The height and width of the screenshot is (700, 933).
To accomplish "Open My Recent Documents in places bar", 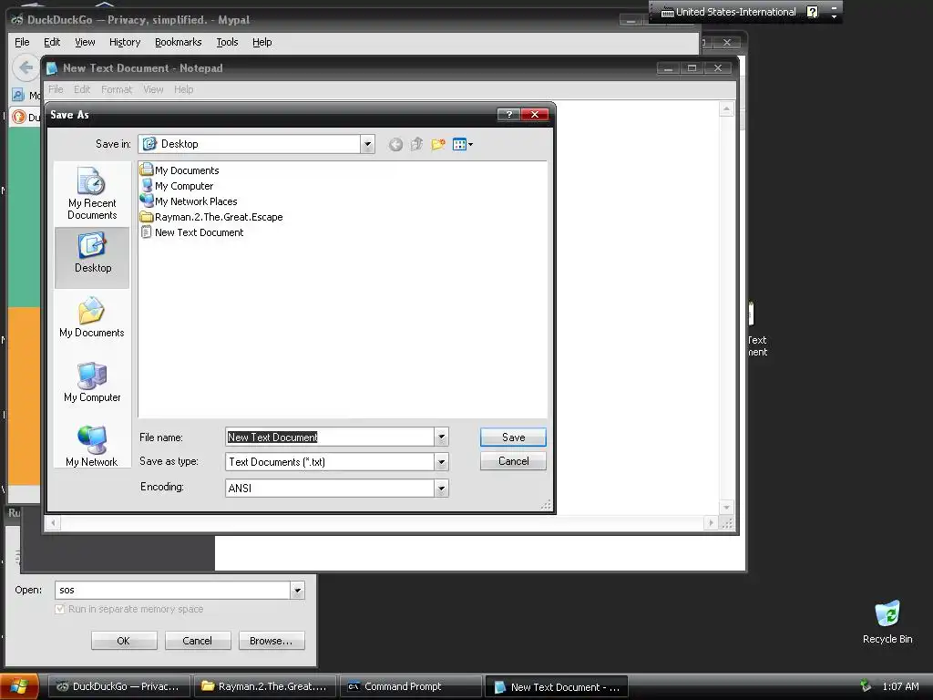I will tap(92, 193).
